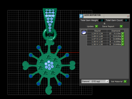Click the green arrow beside Set Material
Screen dimensions: 132x99
pos(125,81)
